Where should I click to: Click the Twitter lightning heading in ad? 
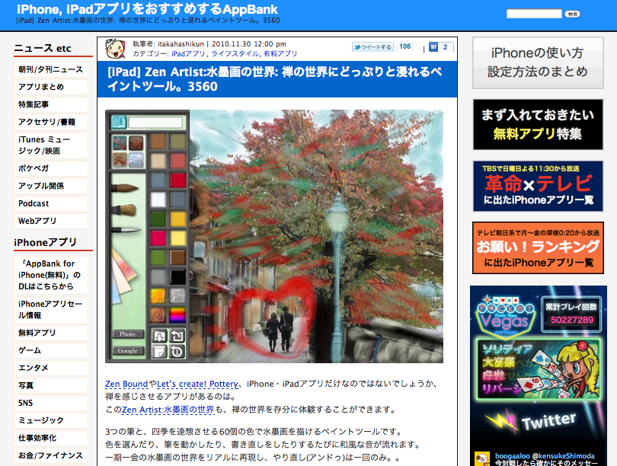point(532,421)
